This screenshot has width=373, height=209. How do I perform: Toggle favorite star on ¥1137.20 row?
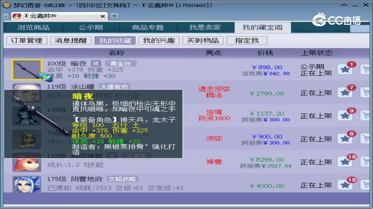pyautogui.click(x=345, y=116)
